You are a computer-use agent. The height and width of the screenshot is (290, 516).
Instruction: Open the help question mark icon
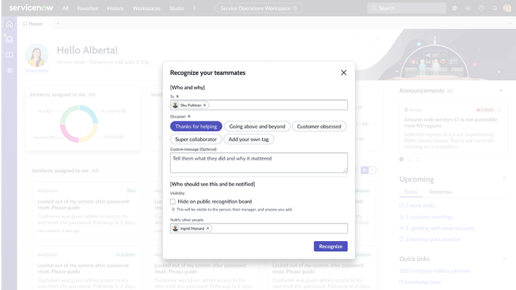point(481,8)
